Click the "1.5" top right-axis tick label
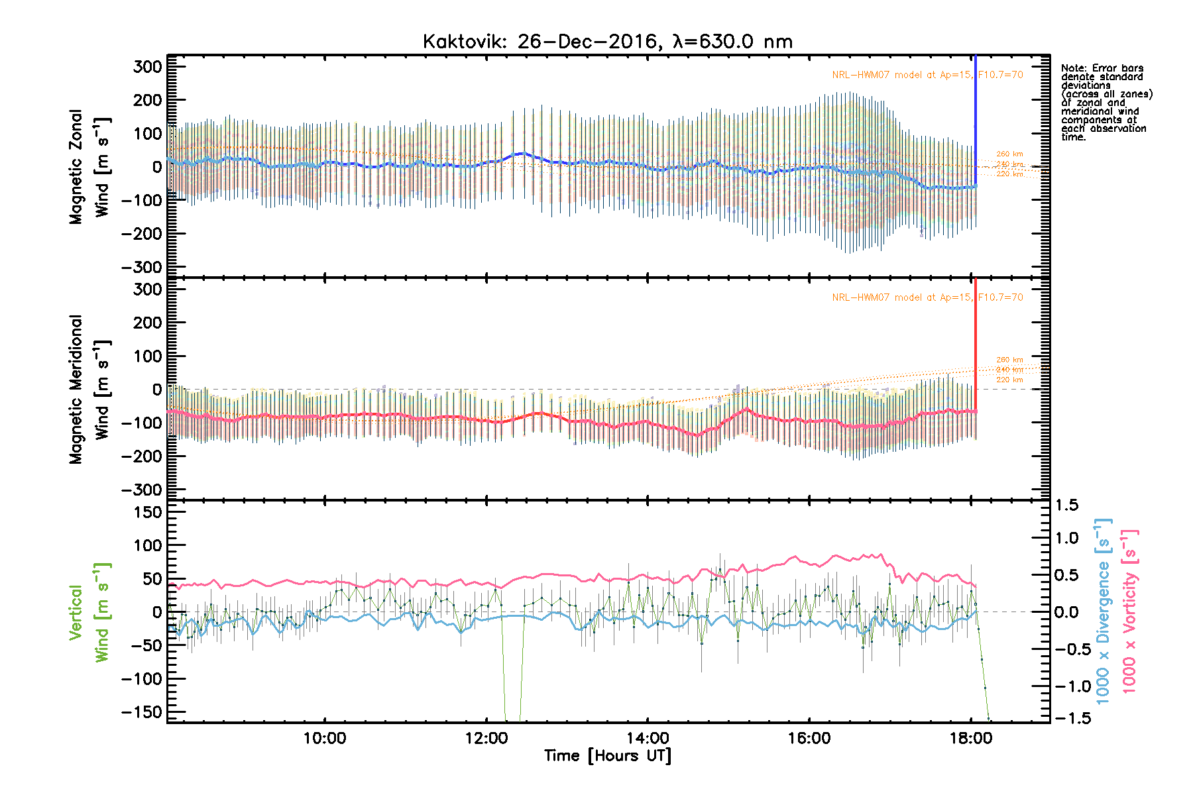 coord(1066,505)
